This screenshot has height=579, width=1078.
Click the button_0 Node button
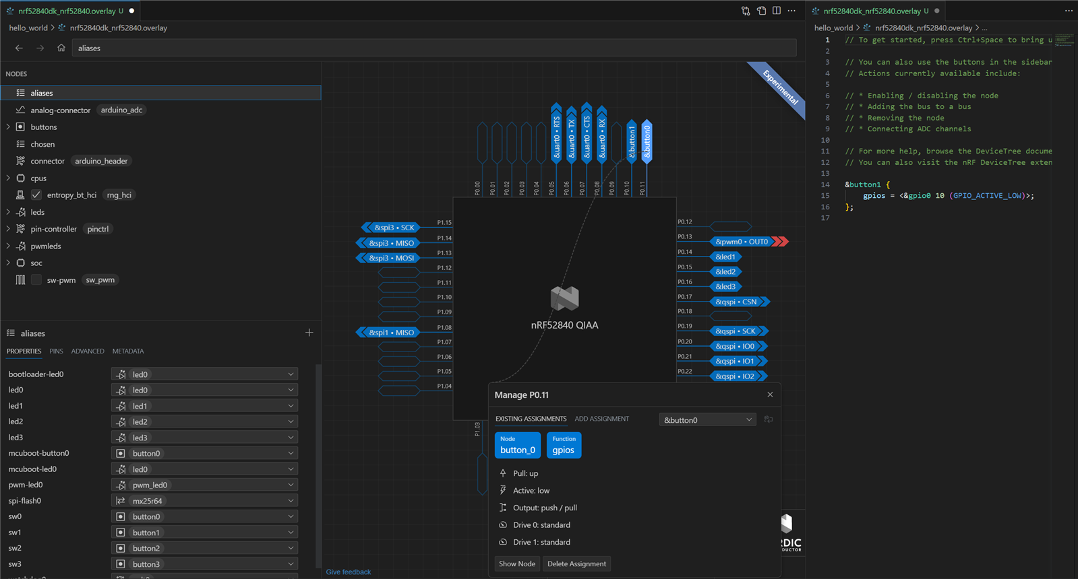point(518,445)
